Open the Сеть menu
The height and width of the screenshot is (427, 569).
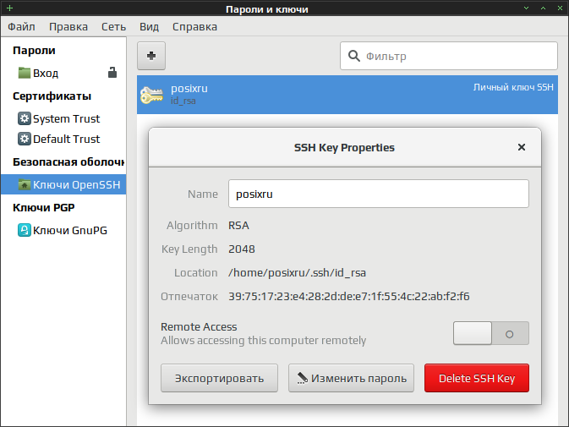pos(113,26)
